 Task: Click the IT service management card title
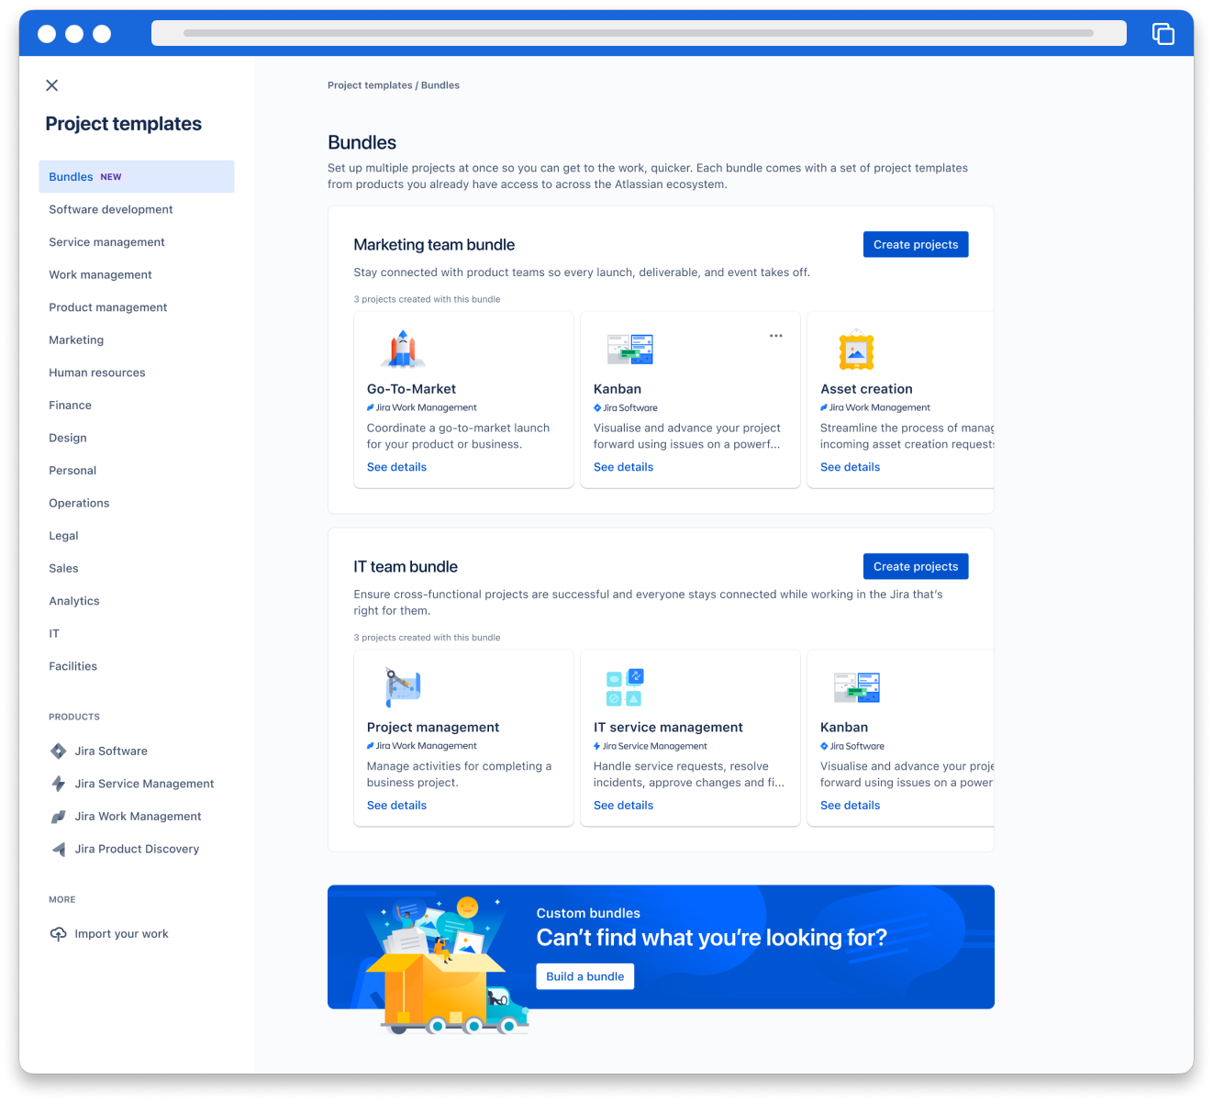[668, 728]
